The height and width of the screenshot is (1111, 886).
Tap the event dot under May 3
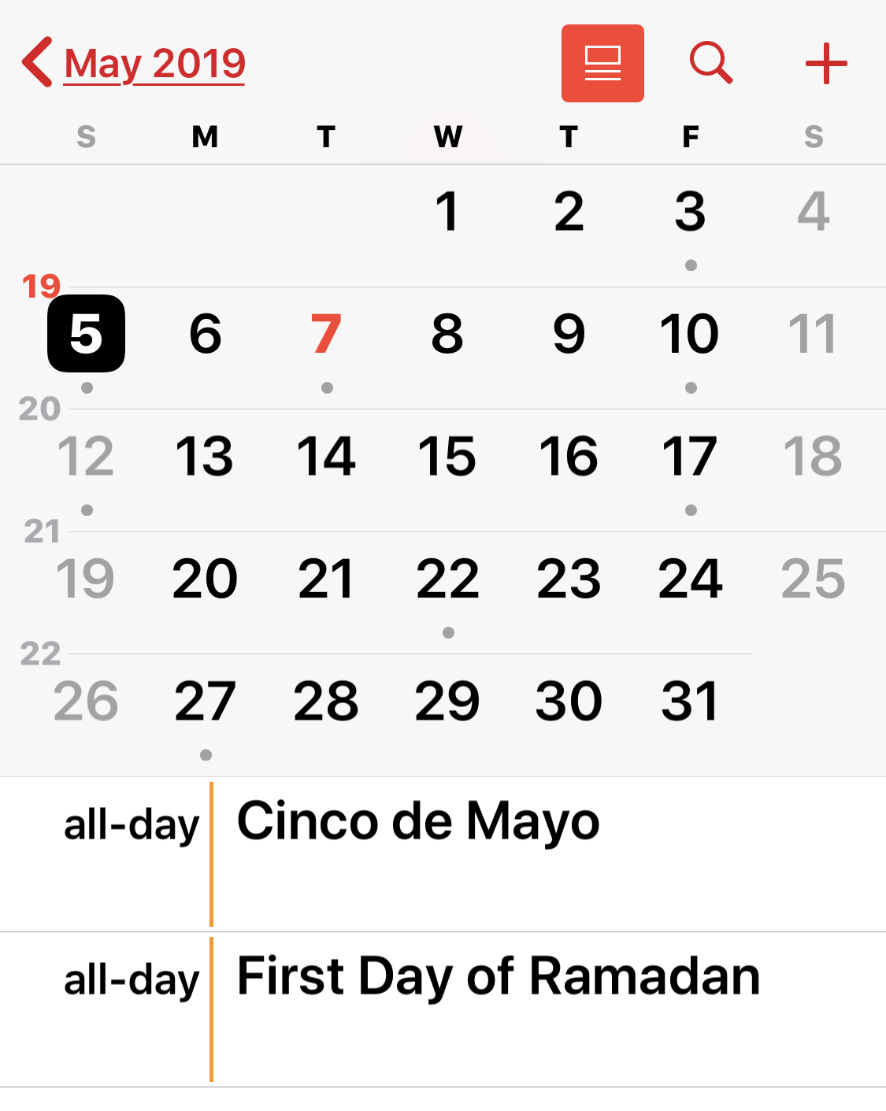coord(691,266)
